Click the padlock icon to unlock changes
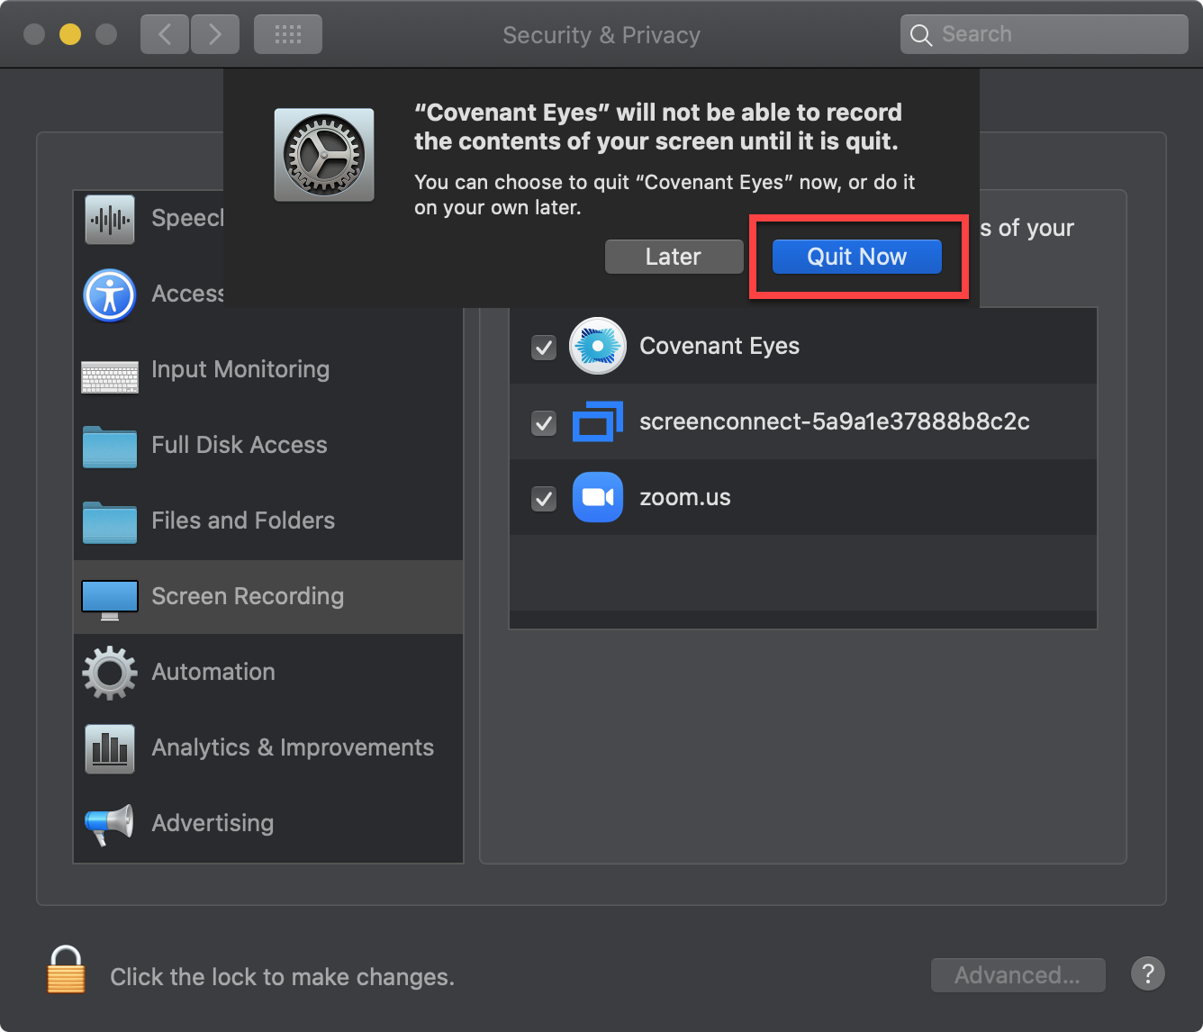This screenshot has width=1203, height=1032. [x=66, y=971]
